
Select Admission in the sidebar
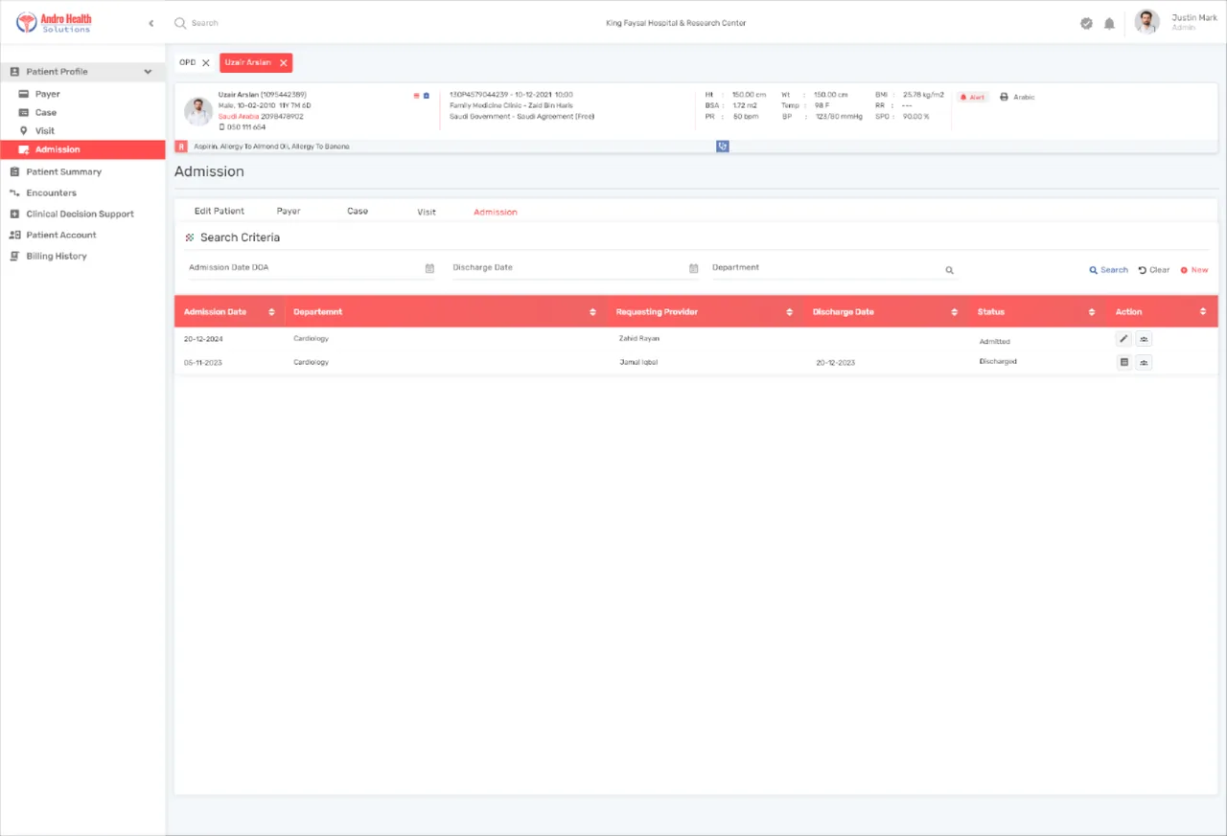click(x=82, y=149)
